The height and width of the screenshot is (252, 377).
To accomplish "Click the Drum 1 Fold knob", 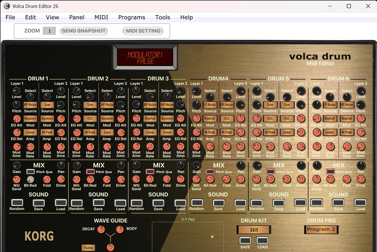I will 47,179.
